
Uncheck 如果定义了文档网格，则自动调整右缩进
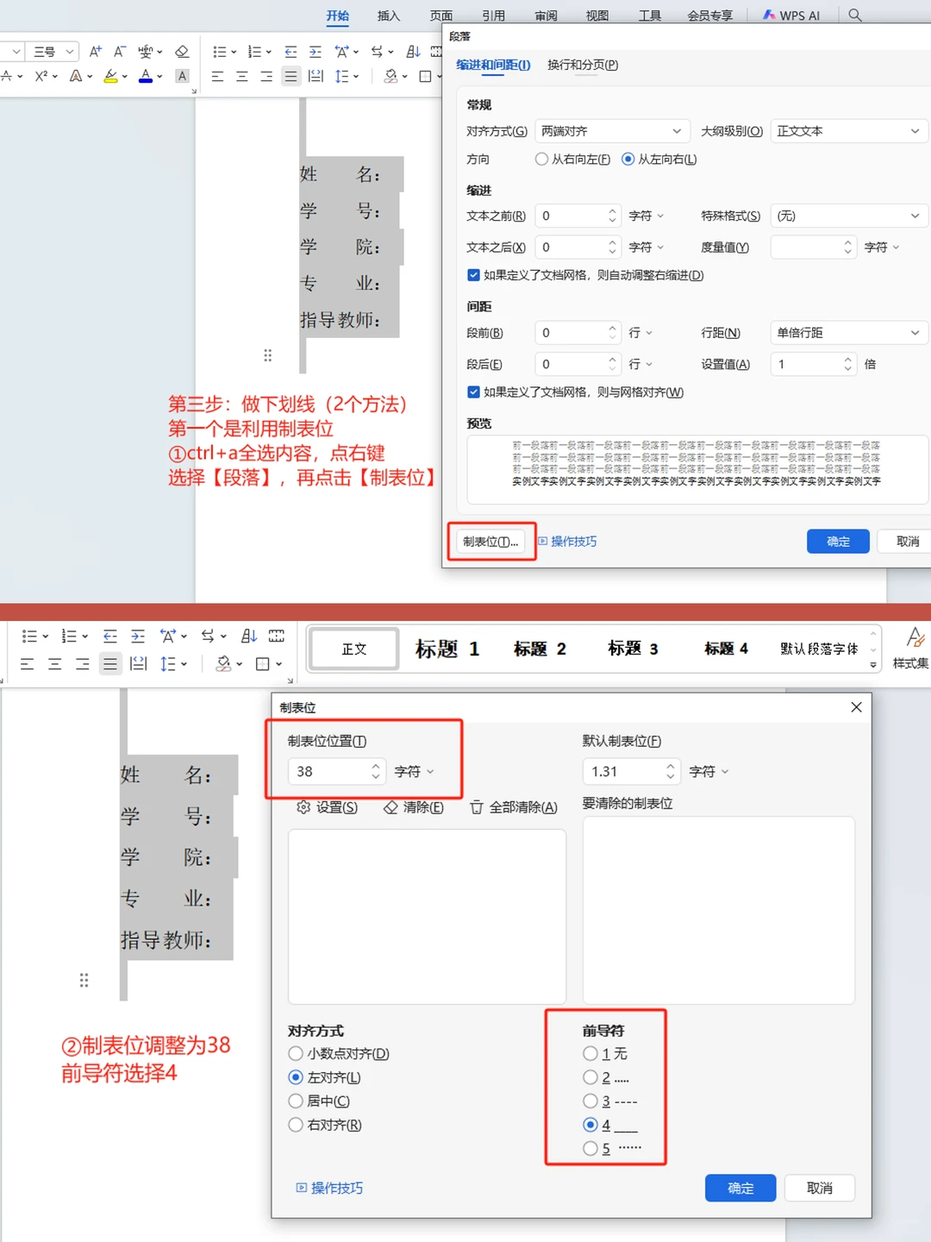(473, 275)
